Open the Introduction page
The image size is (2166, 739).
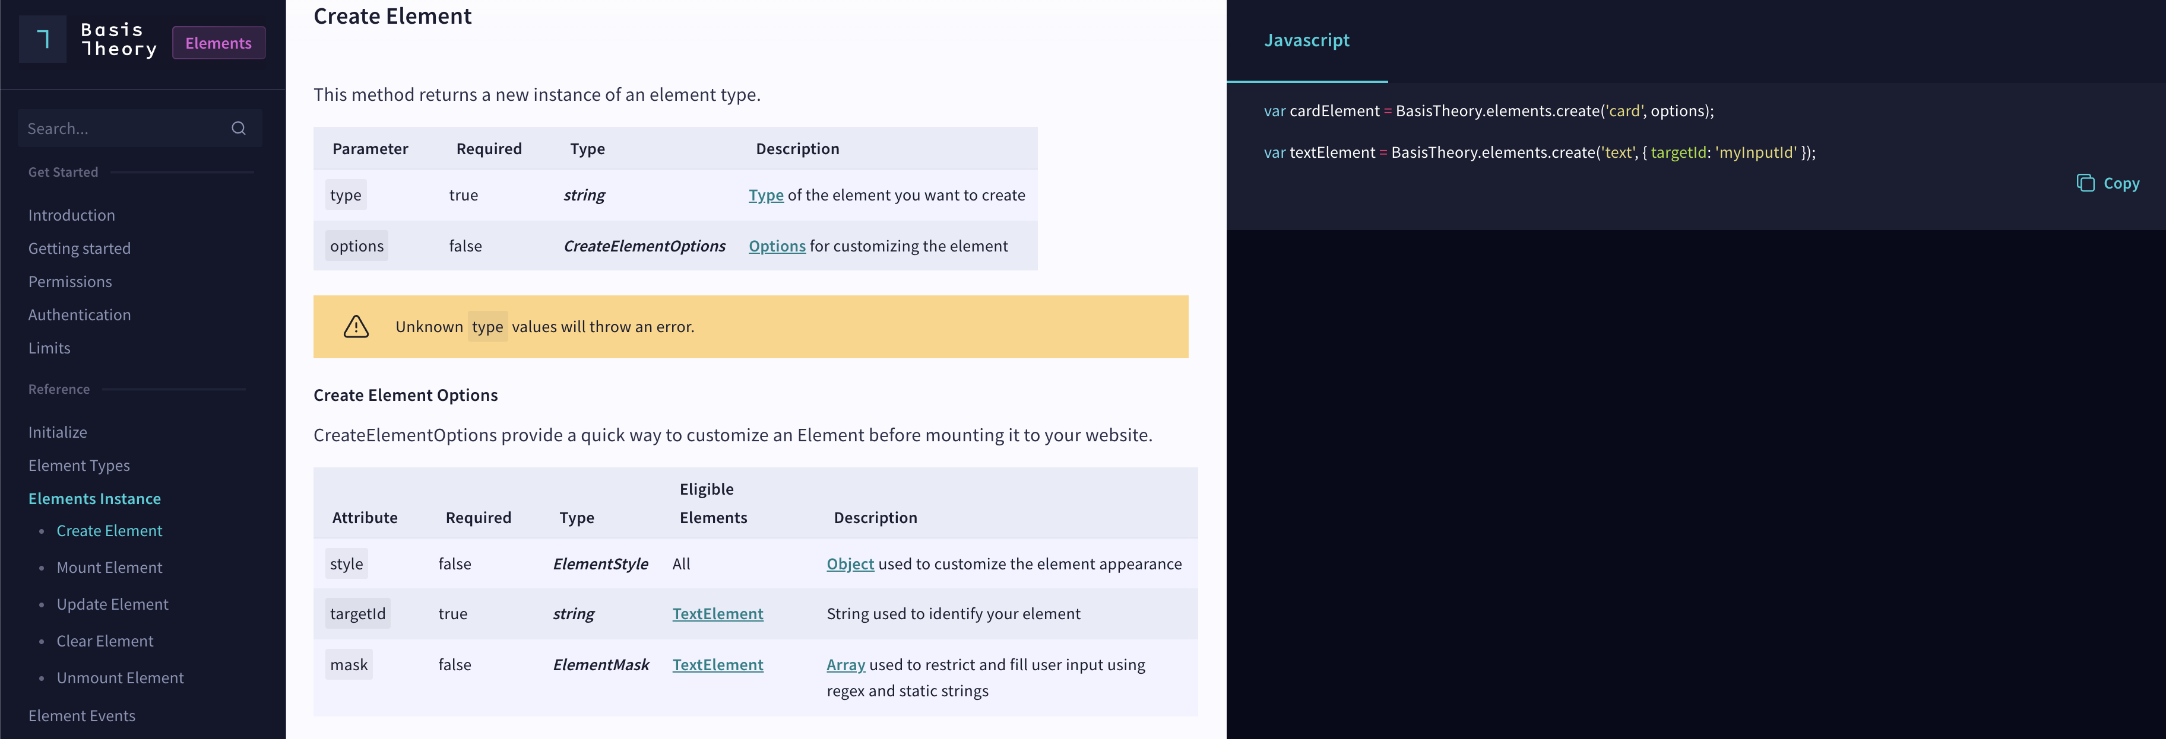pos(71,215)
